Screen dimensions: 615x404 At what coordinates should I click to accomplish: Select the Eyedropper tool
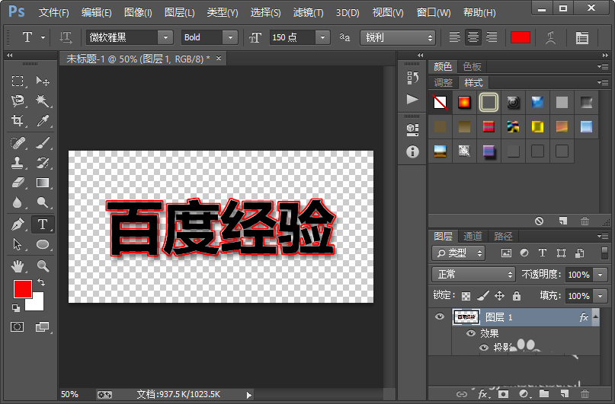point(43,120)
